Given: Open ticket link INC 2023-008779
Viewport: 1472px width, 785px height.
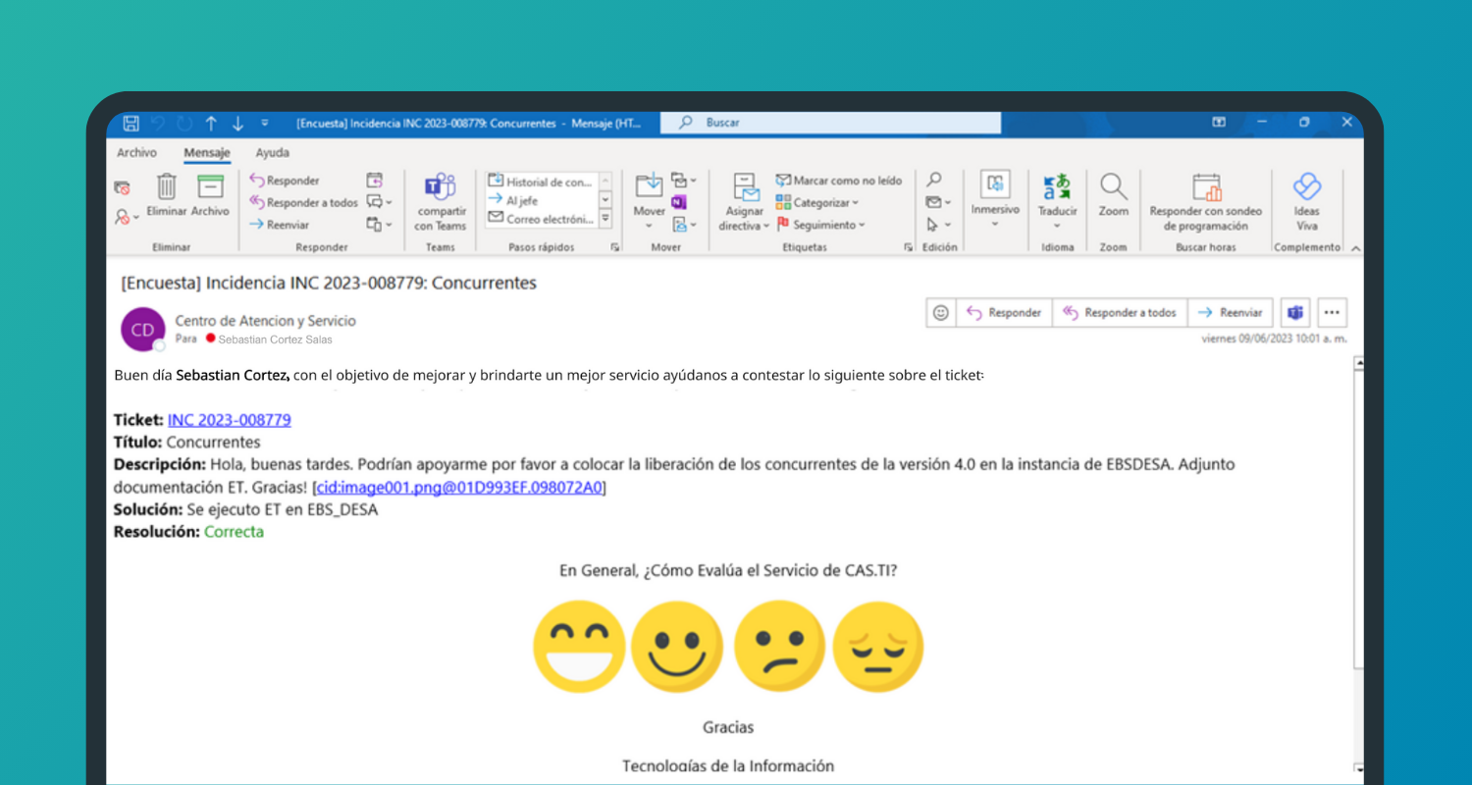Looking at the screenshot, I should (229, 420).
